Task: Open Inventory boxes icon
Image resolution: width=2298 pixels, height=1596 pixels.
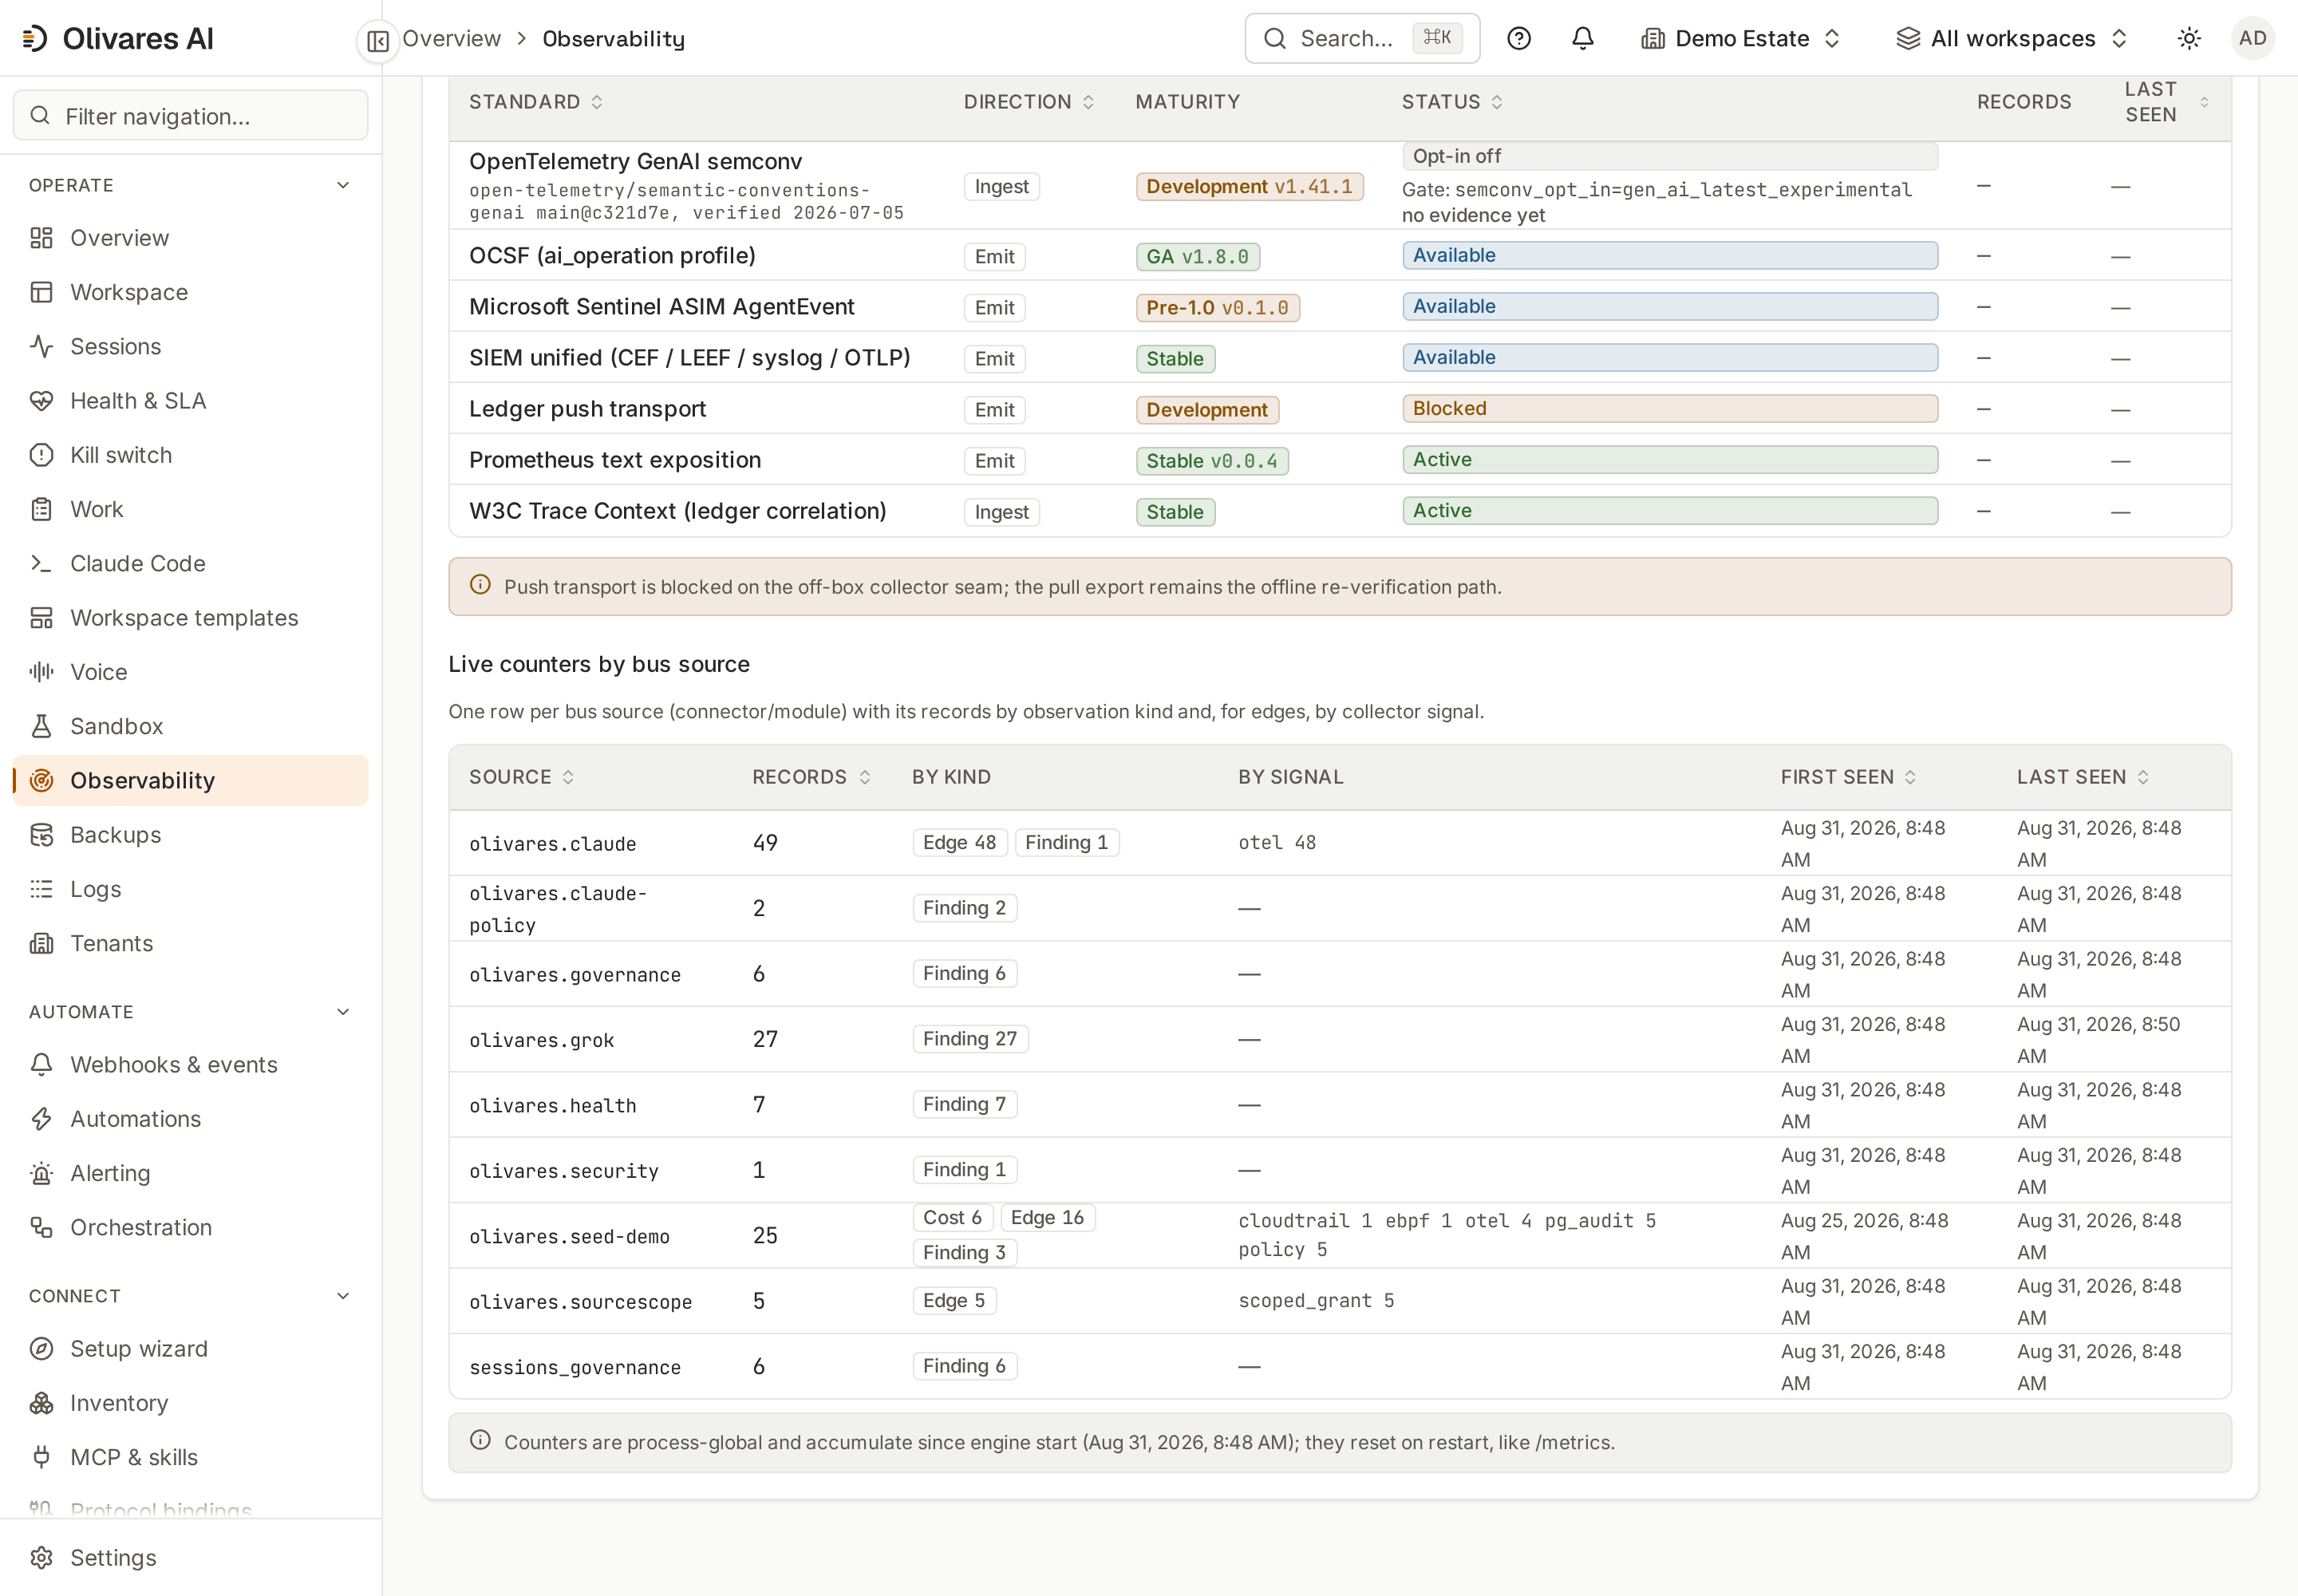Action: [x=41, y=1403]
